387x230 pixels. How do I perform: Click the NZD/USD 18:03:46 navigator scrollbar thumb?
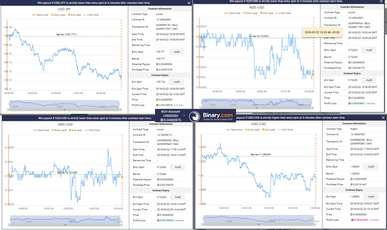click(x=256, y=107)
